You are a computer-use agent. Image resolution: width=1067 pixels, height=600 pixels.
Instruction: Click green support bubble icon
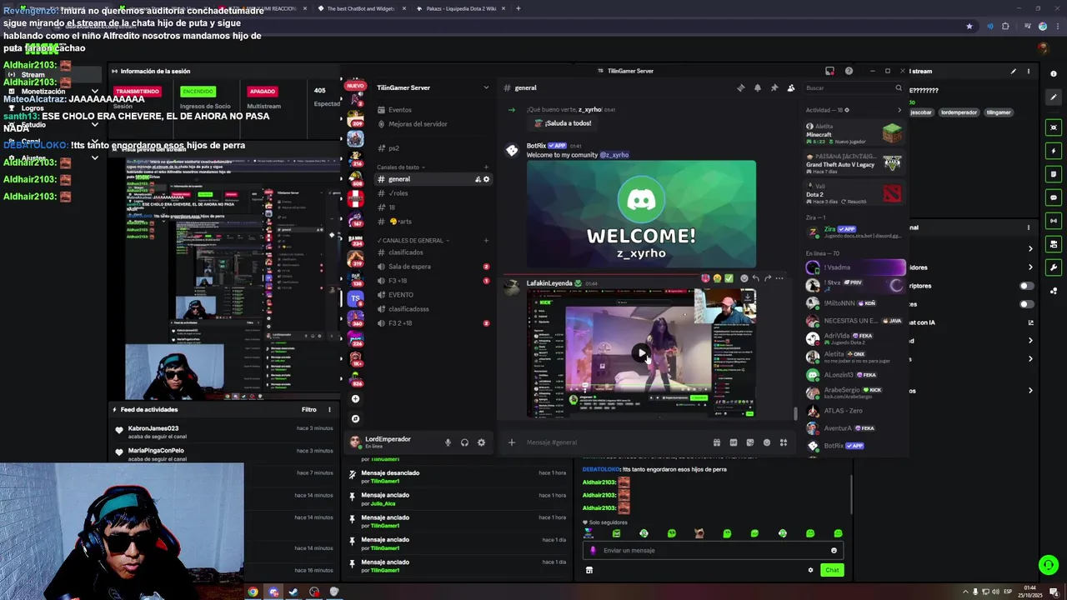[1049, 565]
